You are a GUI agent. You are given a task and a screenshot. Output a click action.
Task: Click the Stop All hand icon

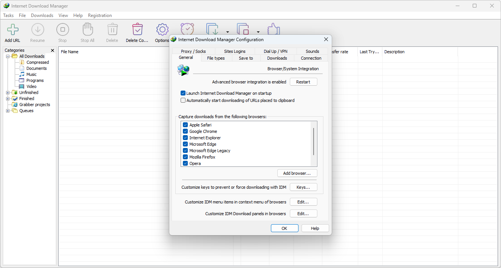(87, 29)
